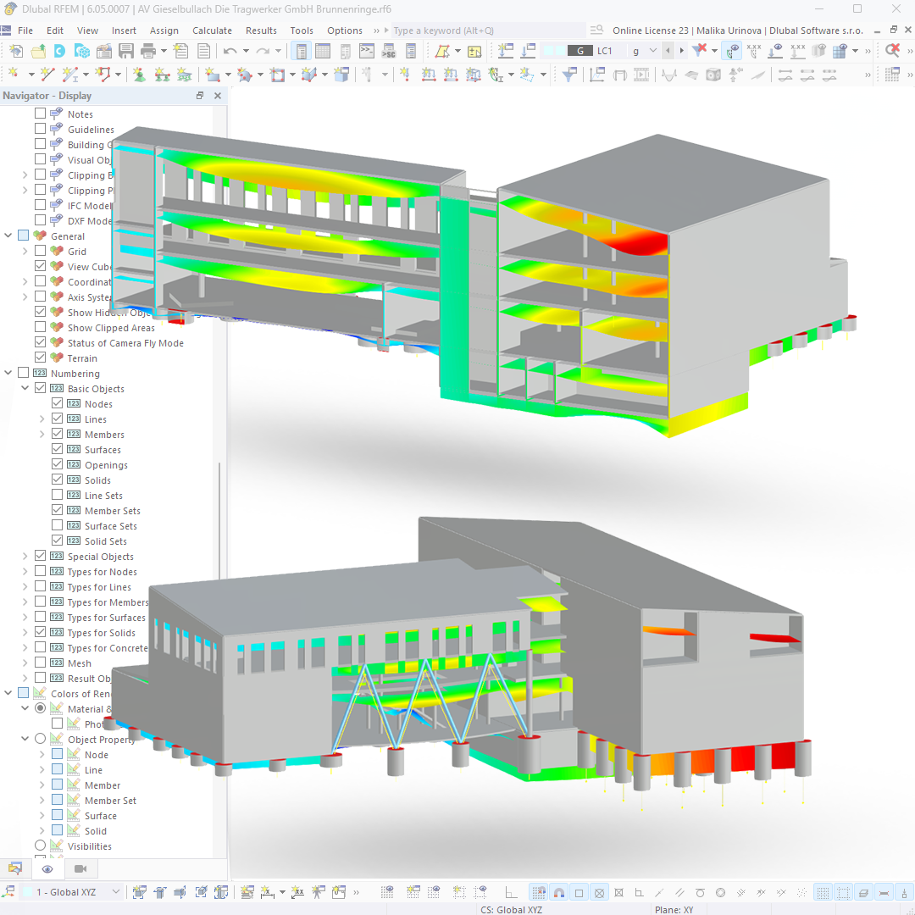The image size is (915, 915).
Task: Insert a new line
Action: pos(47,74)
